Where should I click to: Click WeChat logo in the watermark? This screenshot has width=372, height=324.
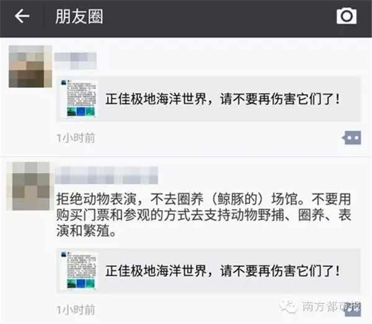click(288, 307)
